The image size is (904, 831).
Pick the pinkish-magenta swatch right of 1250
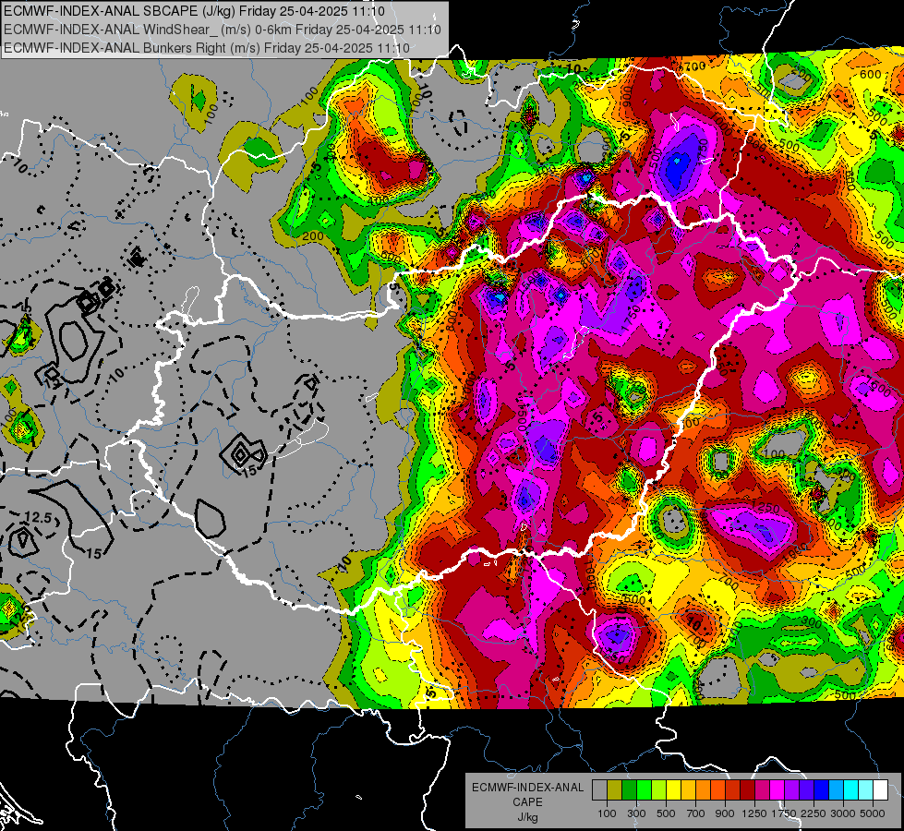point(762,790)
